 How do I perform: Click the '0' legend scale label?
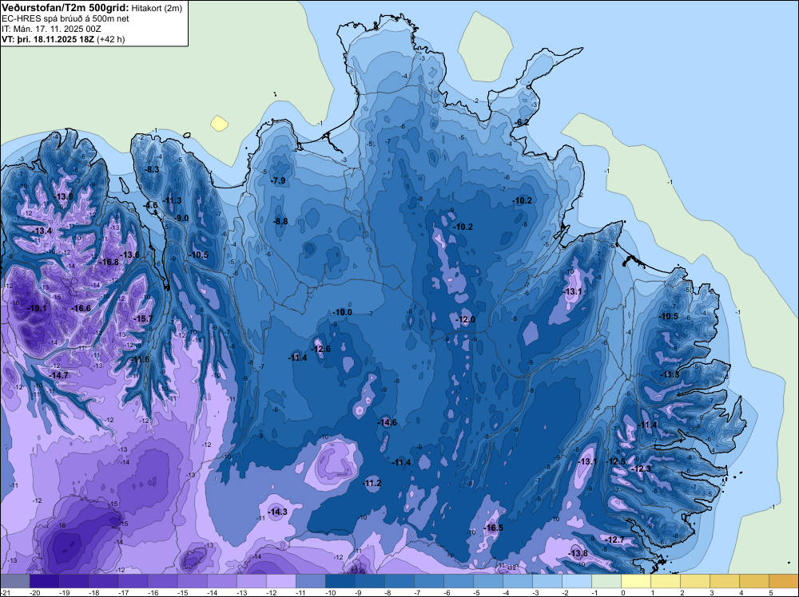[622, 592]
